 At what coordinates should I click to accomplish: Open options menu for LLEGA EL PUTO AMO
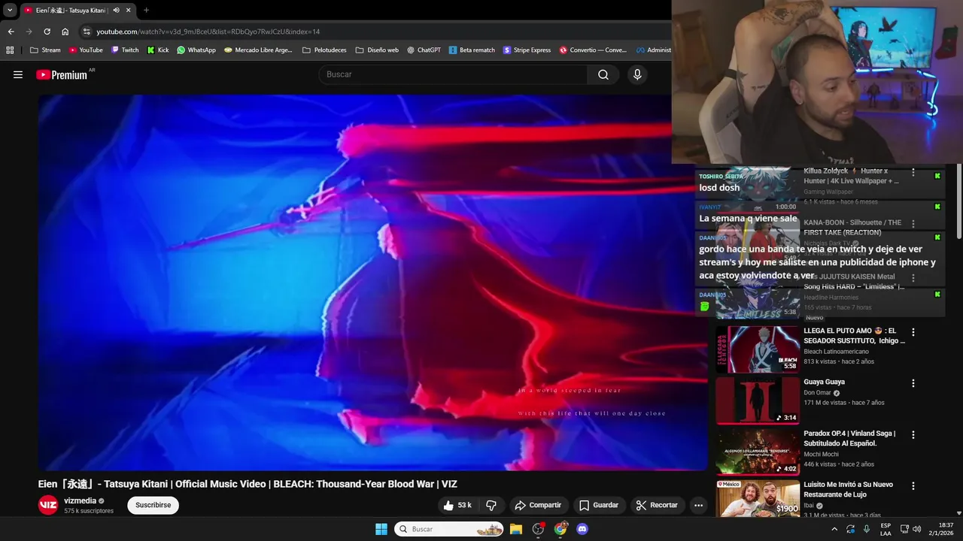pyautogui.click(x=913, y=332)
